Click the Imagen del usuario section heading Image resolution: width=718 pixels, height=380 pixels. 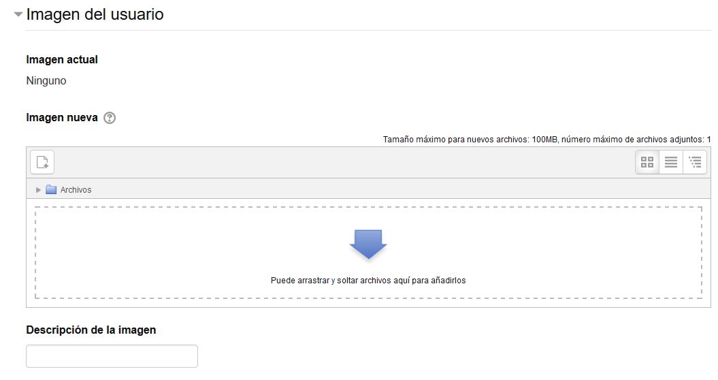click(95, 14)
